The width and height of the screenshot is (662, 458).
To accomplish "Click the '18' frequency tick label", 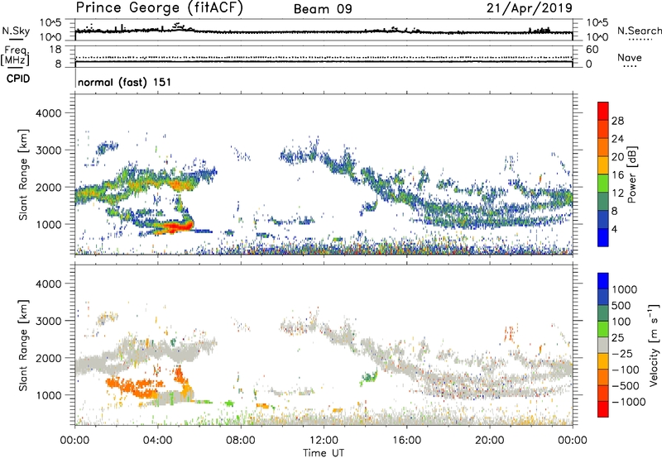I will pyautogui.click(x=55, y=50).
